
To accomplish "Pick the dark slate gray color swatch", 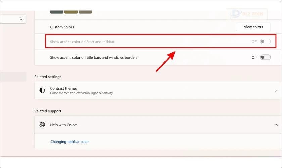I will click(x=57, y=12).
